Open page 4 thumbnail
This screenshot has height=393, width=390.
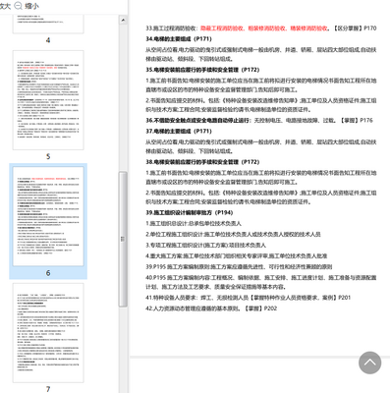48,24
